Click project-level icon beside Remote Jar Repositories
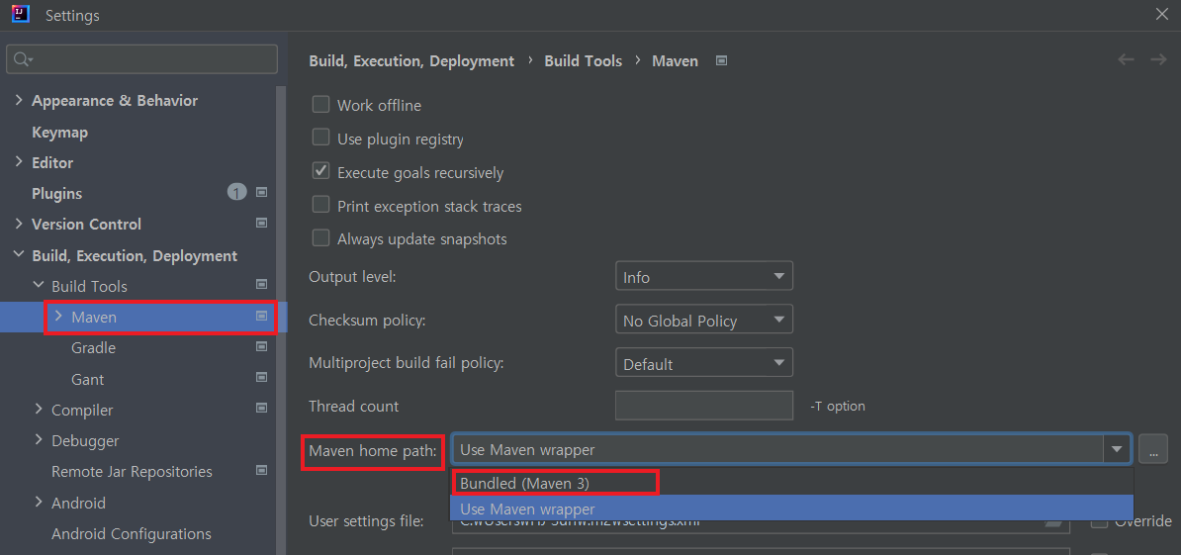 click(261, 470)
